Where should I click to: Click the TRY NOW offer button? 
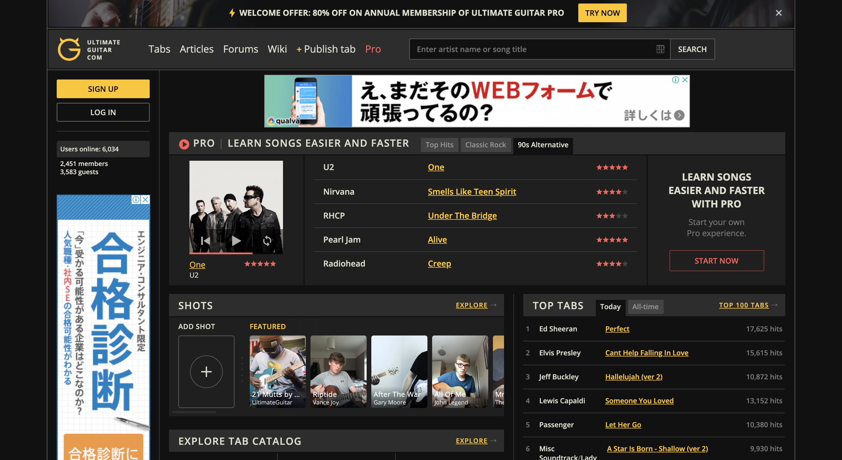(602, 13)
